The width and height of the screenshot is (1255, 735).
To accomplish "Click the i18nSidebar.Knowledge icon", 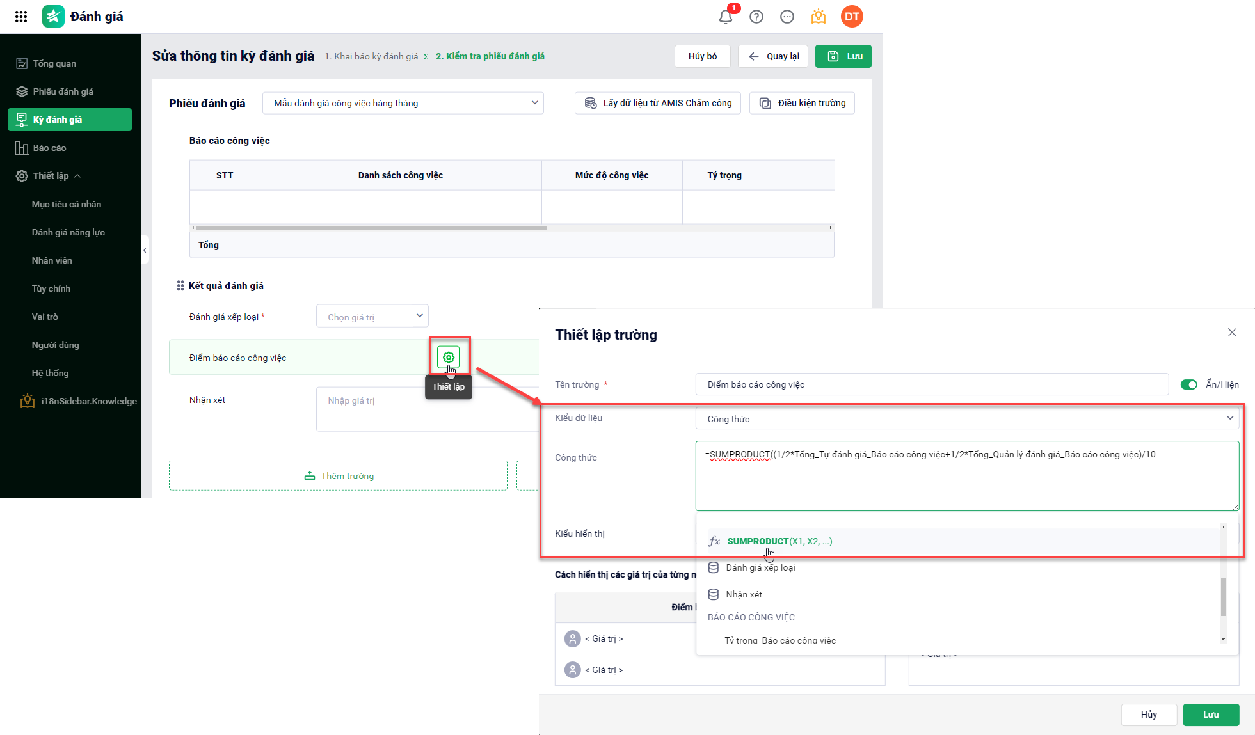I will point(28,401).
